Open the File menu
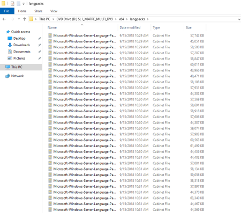Screen dimensions: 241x213 7,11
